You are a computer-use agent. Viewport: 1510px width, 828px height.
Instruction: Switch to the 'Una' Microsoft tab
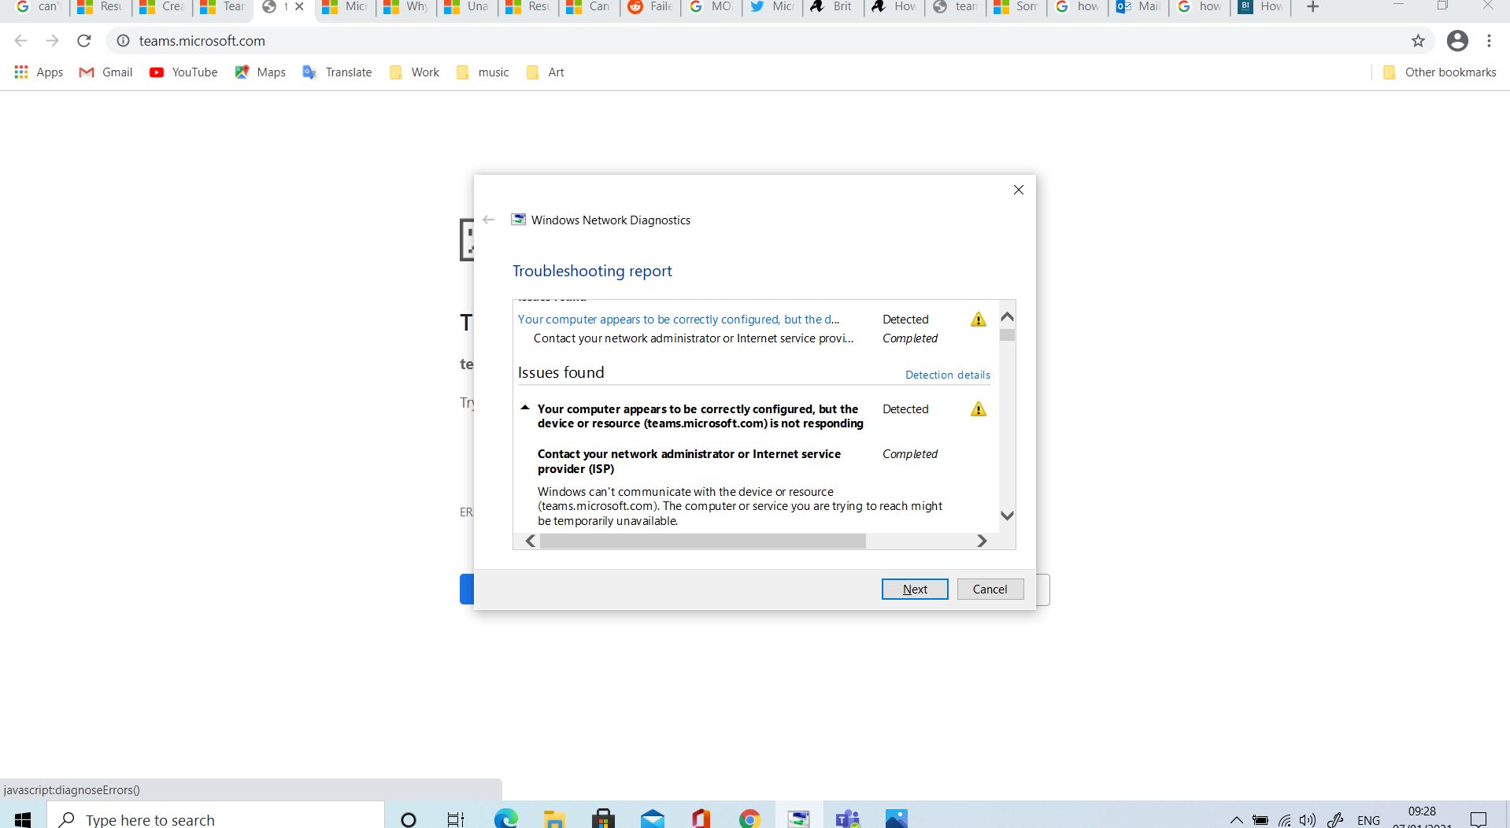tap(467, 6)
